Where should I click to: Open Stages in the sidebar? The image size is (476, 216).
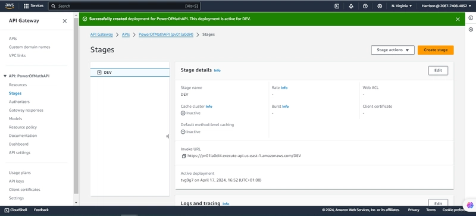(x=15, y=93)
